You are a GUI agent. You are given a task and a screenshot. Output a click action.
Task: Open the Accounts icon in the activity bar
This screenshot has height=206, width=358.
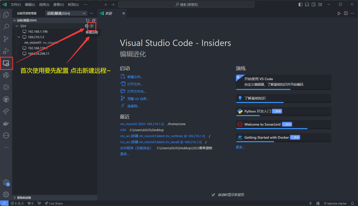(x=6, y=182)
